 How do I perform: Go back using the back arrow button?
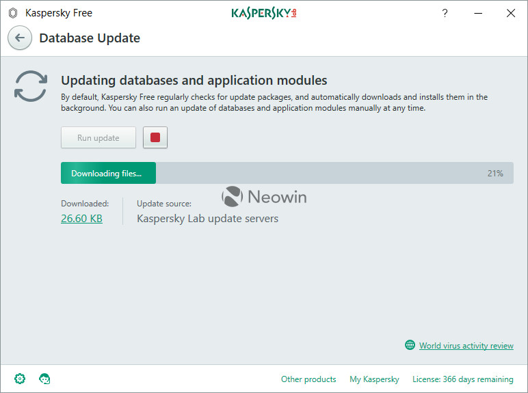[x=20, y=38]
